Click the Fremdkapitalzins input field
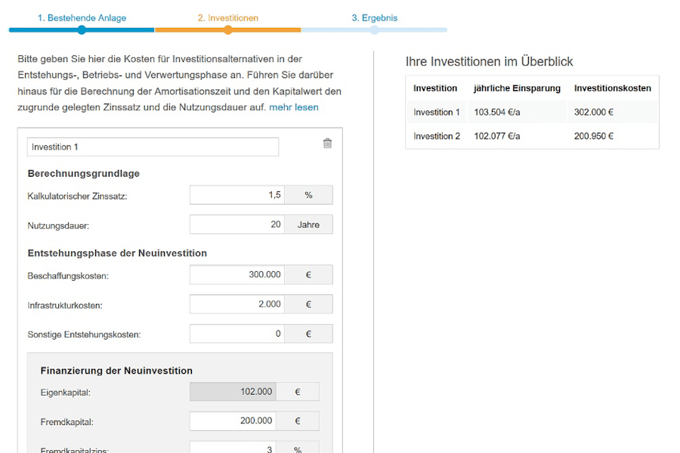 pyautogui.click(x=233, y=448)
